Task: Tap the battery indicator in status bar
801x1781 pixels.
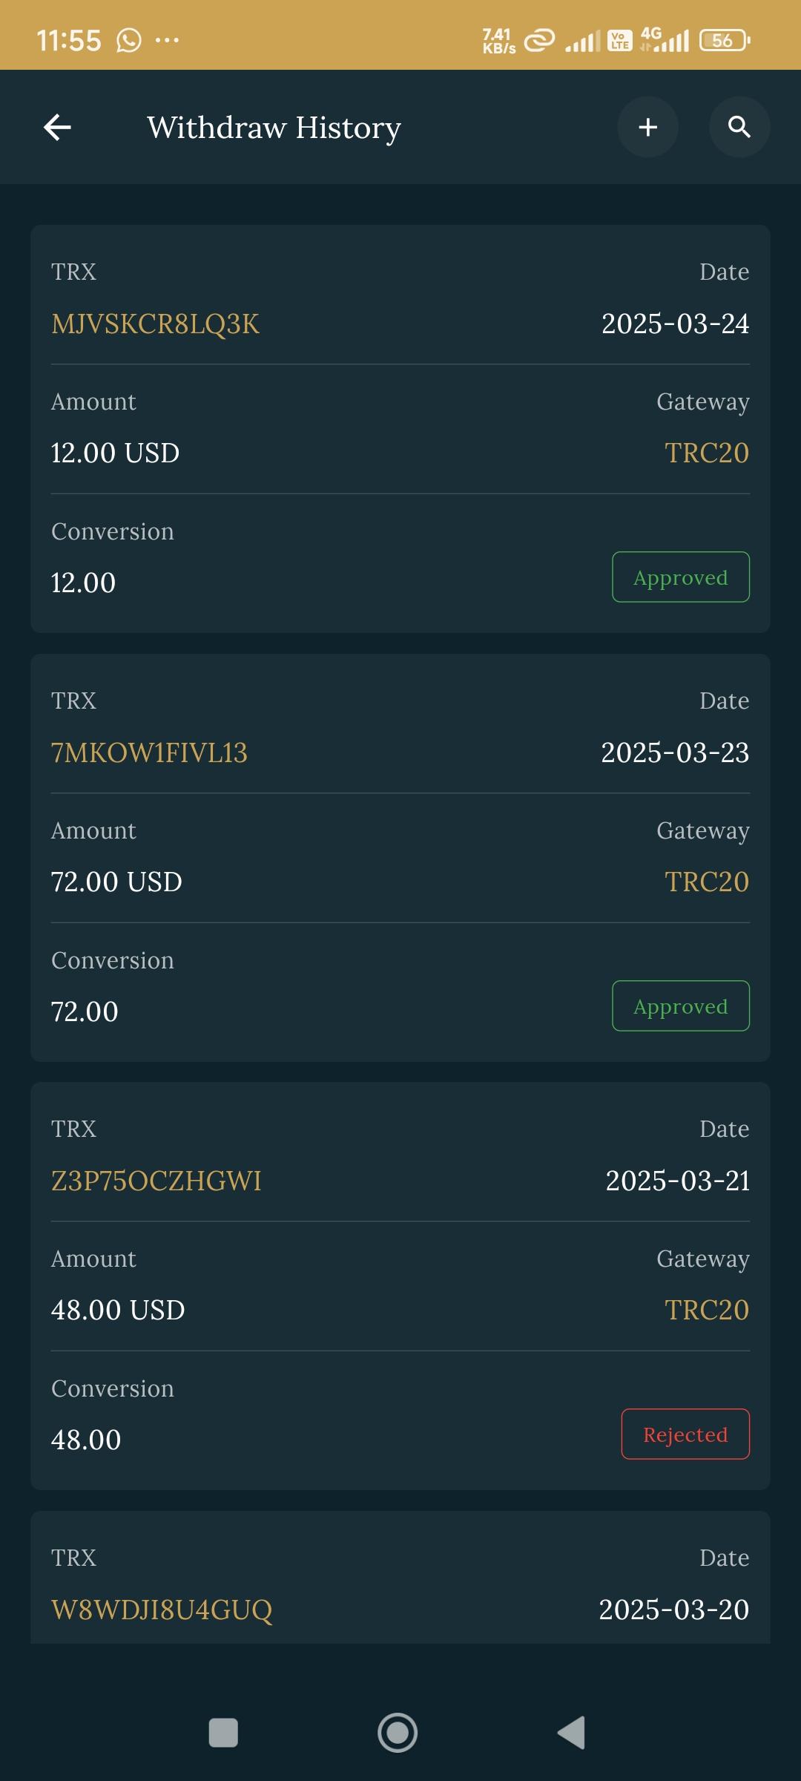Action: (725, 40)
